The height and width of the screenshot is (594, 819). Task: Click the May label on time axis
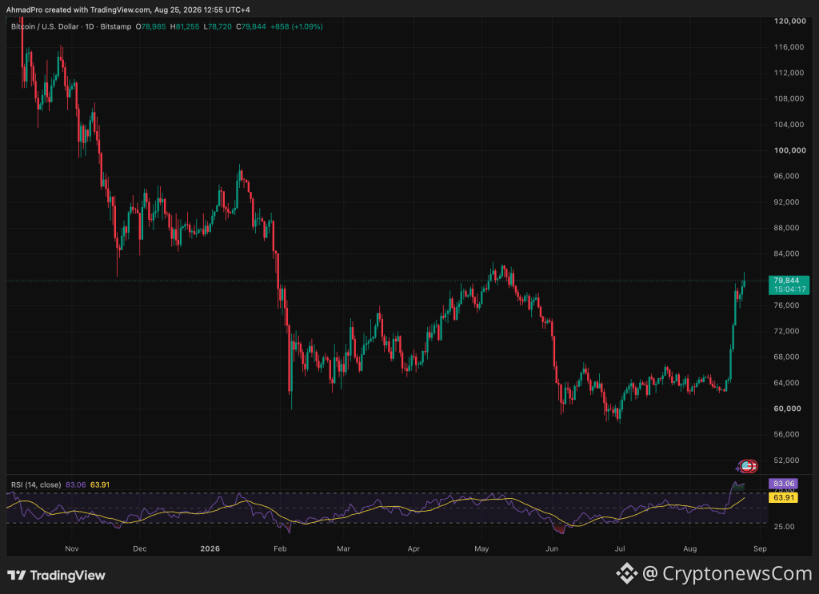[481, 548]
